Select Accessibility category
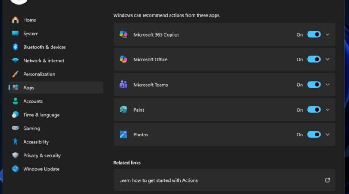The image size is (349, 194). coord(56,142)
